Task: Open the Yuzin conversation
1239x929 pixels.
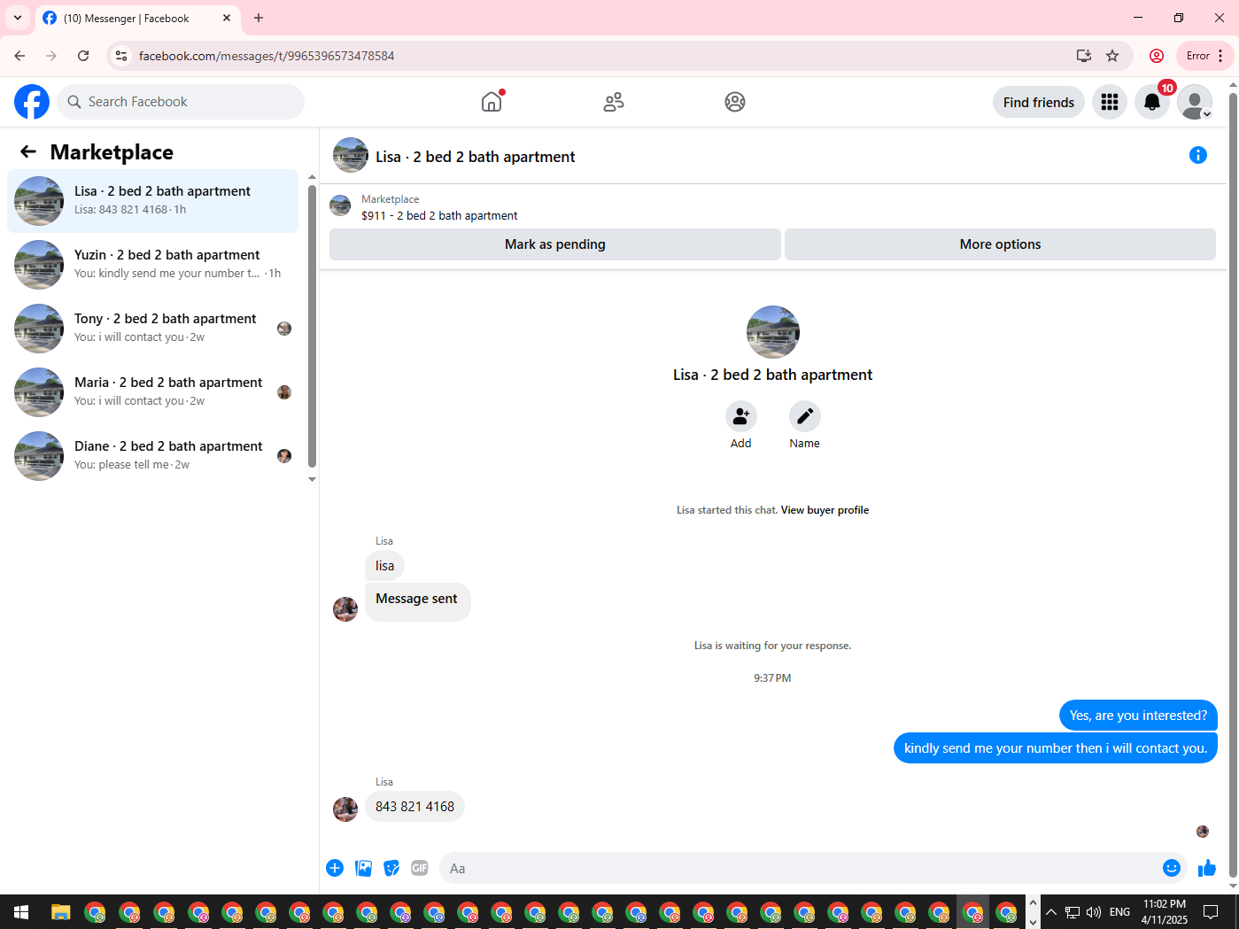Action: point(152,265)
